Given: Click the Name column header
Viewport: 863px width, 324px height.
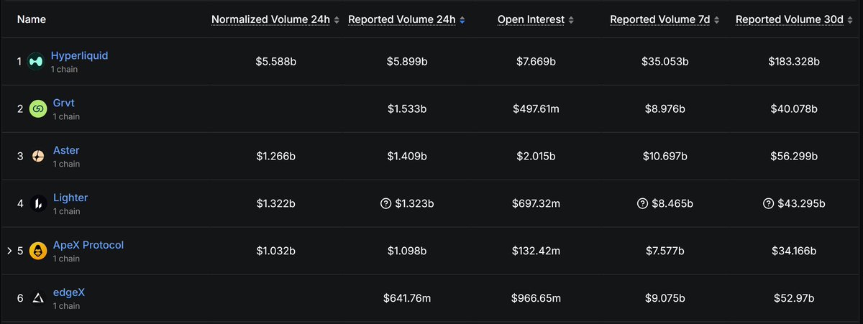Looking at the screenshot, I should pyautogui.click(x=31, y=19).
